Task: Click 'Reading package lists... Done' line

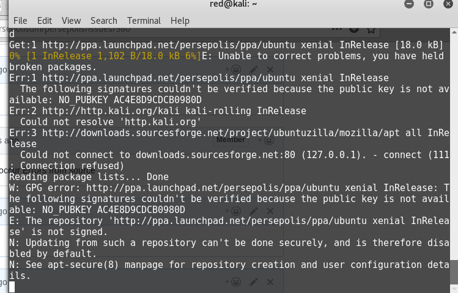Action: coord(89,176)
